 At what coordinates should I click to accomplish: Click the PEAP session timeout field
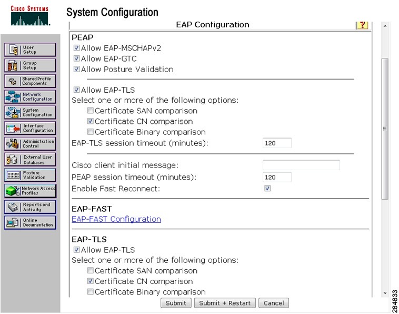tap(277, 178)
